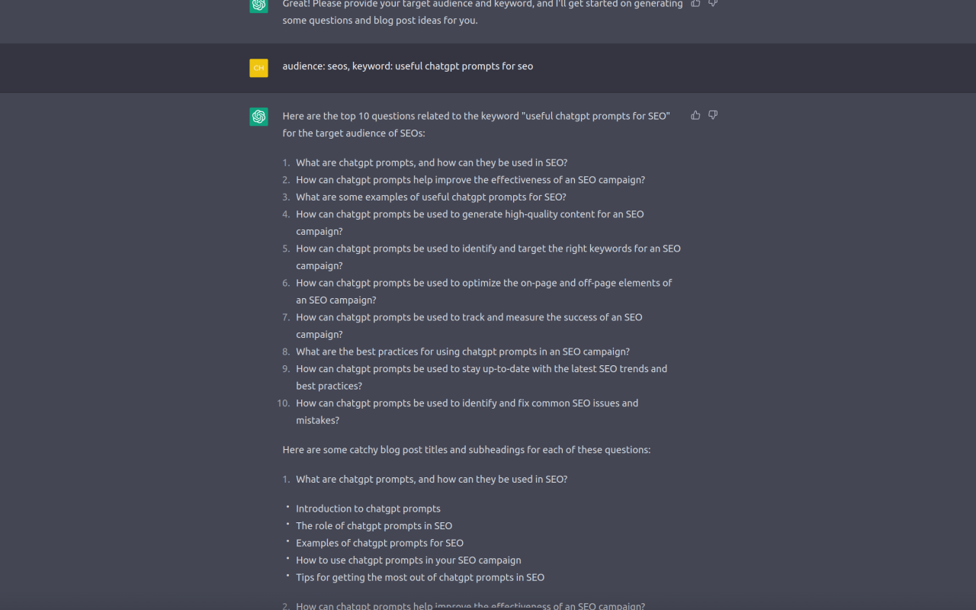Thumbs down the "Great! Please provide" reply
Image resolution: width=976 pixels, height=610 pixels.
pos(713,3)
